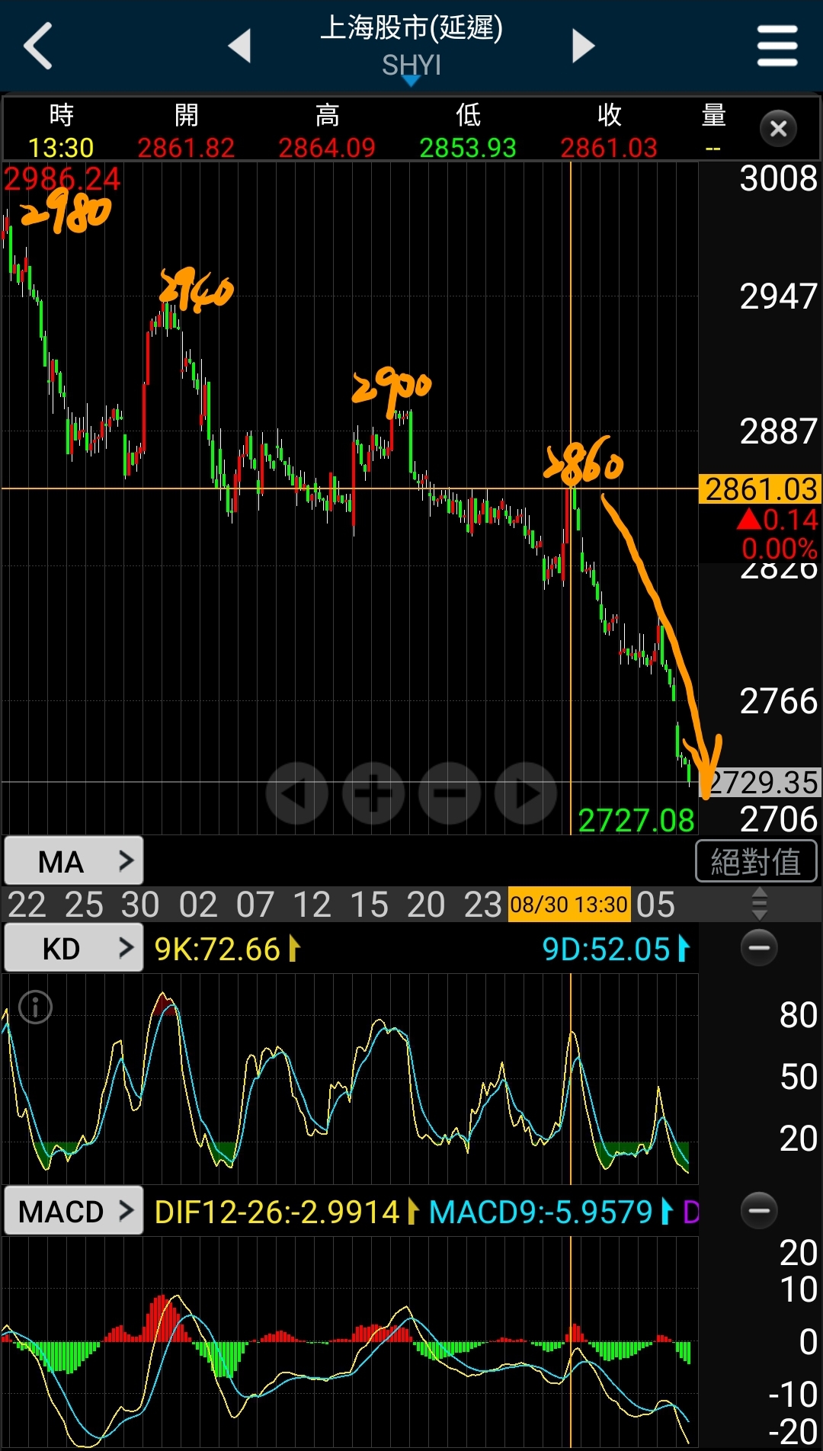Close the OHLC data info bar
This screenshot has height=1451, width=823.
(x=778, y=129)
